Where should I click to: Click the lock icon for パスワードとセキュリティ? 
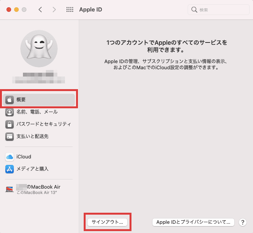pos(10,124)
